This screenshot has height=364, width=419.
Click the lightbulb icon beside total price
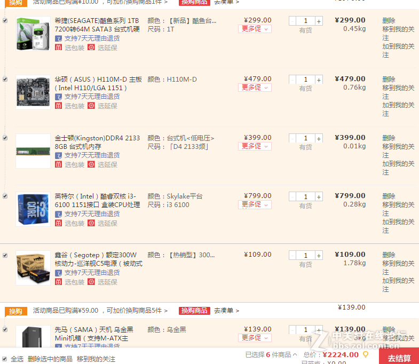(365, 354)
